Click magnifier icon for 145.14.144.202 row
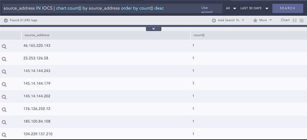Screen dimensions: 307x140 point(4,97)
